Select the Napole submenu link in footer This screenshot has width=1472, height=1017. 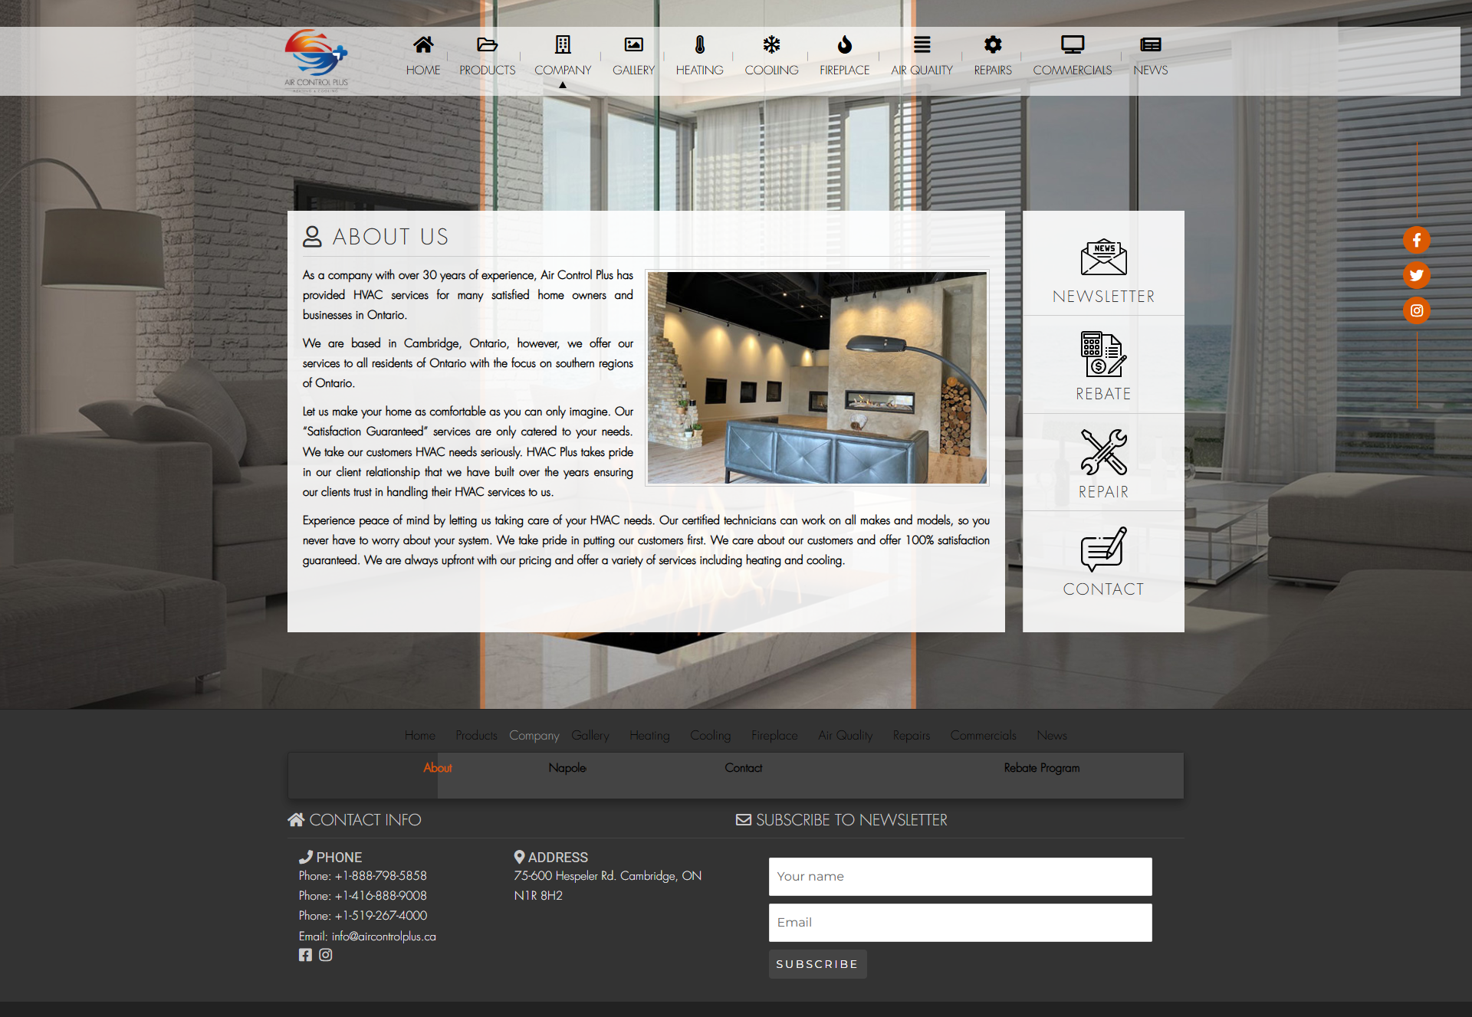[x=567, y=768]
